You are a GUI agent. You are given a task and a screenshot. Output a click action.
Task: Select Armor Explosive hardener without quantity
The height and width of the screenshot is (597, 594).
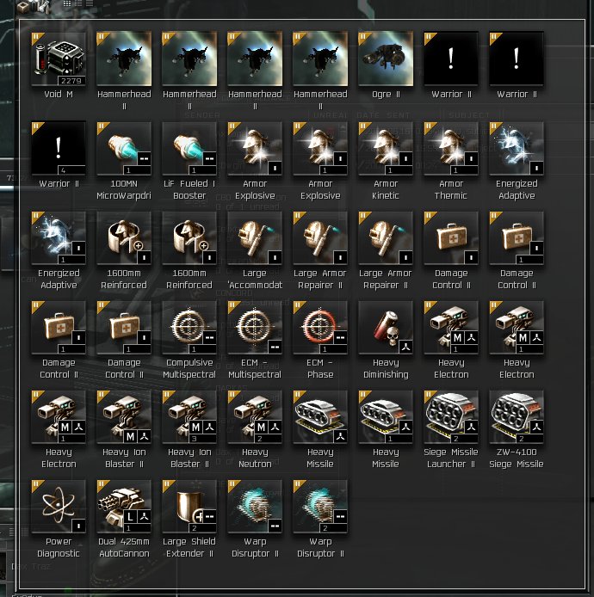(x=255, y=149)
